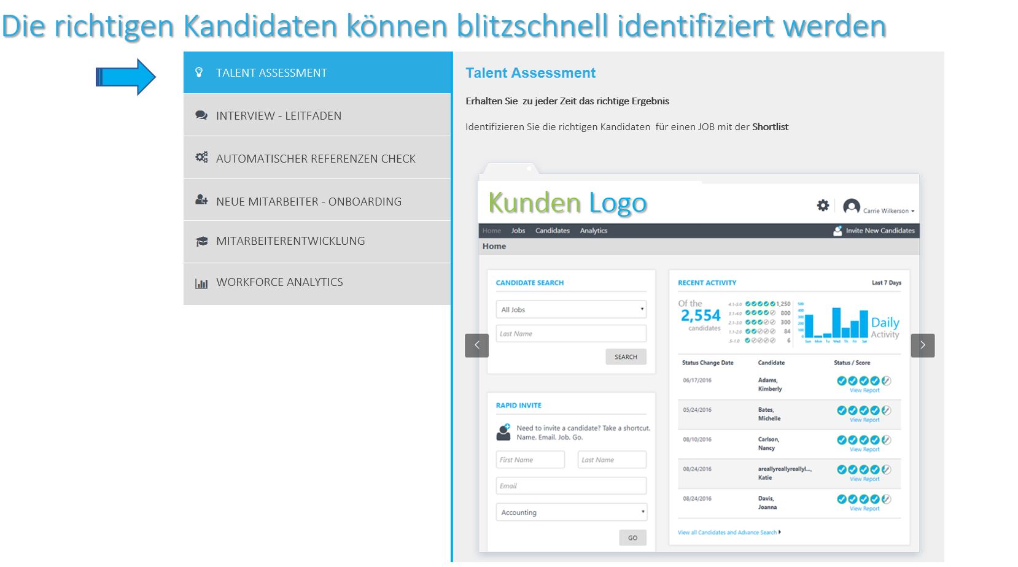Open the Interview - Leitfaden tab
Viewport: 1018px width, 567px height.
tap(317, 115)
